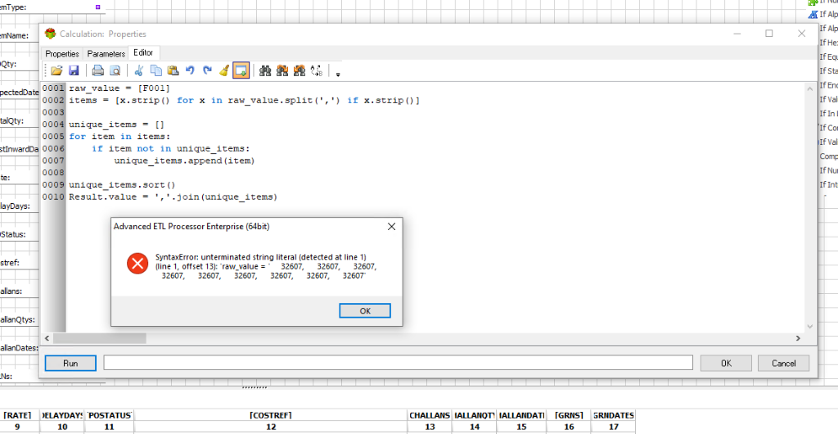Screen dimensions: 838x434
Task: Click the [COSTREF] column header
Action: (x=270, y=415)
